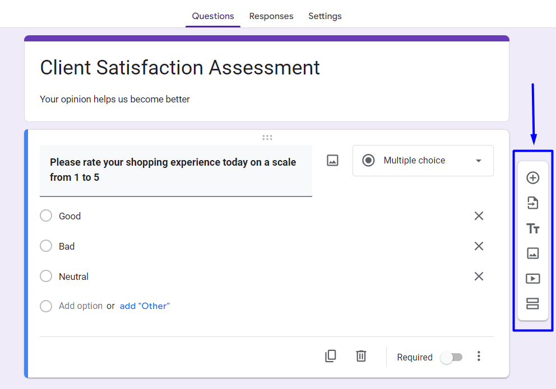Add an image via the sidebar image icon
Image resolution: width=556 pixels, height=389 pixels.
[532, 253]
